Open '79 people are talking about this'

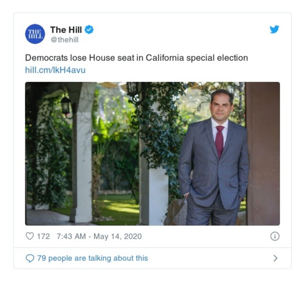click(92, 259)
